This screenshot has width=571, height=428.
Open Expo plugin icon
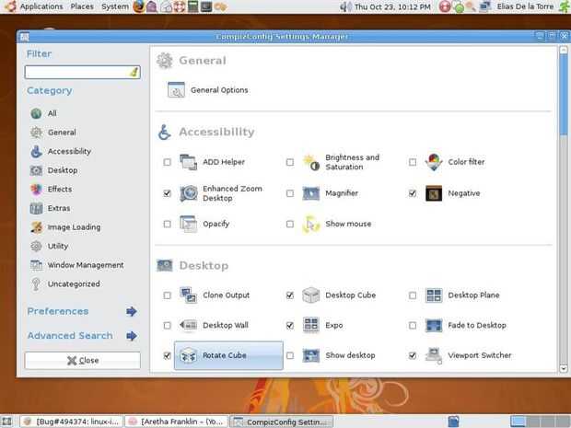[x=311, y=325]
